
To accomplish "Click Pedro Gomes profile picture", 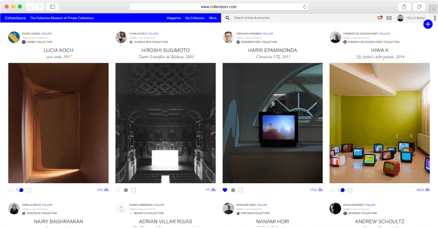I will pyautogui.click(x=14, y=37).
